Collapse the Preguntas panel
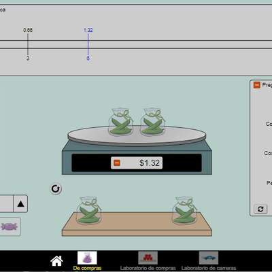This screenshot has width=272, height=272. (256, 85)
